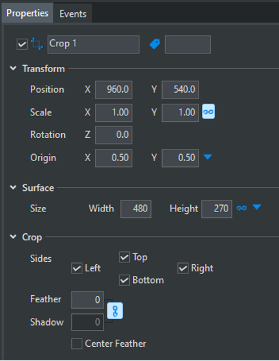Viewport: 279px width, 361px height.
Task: Uncheck the Top side checkbox
Action: [124, 257]
